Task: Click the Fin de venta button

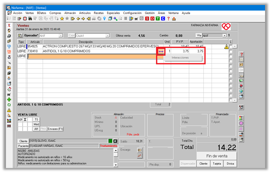Action: pos(217,156)
